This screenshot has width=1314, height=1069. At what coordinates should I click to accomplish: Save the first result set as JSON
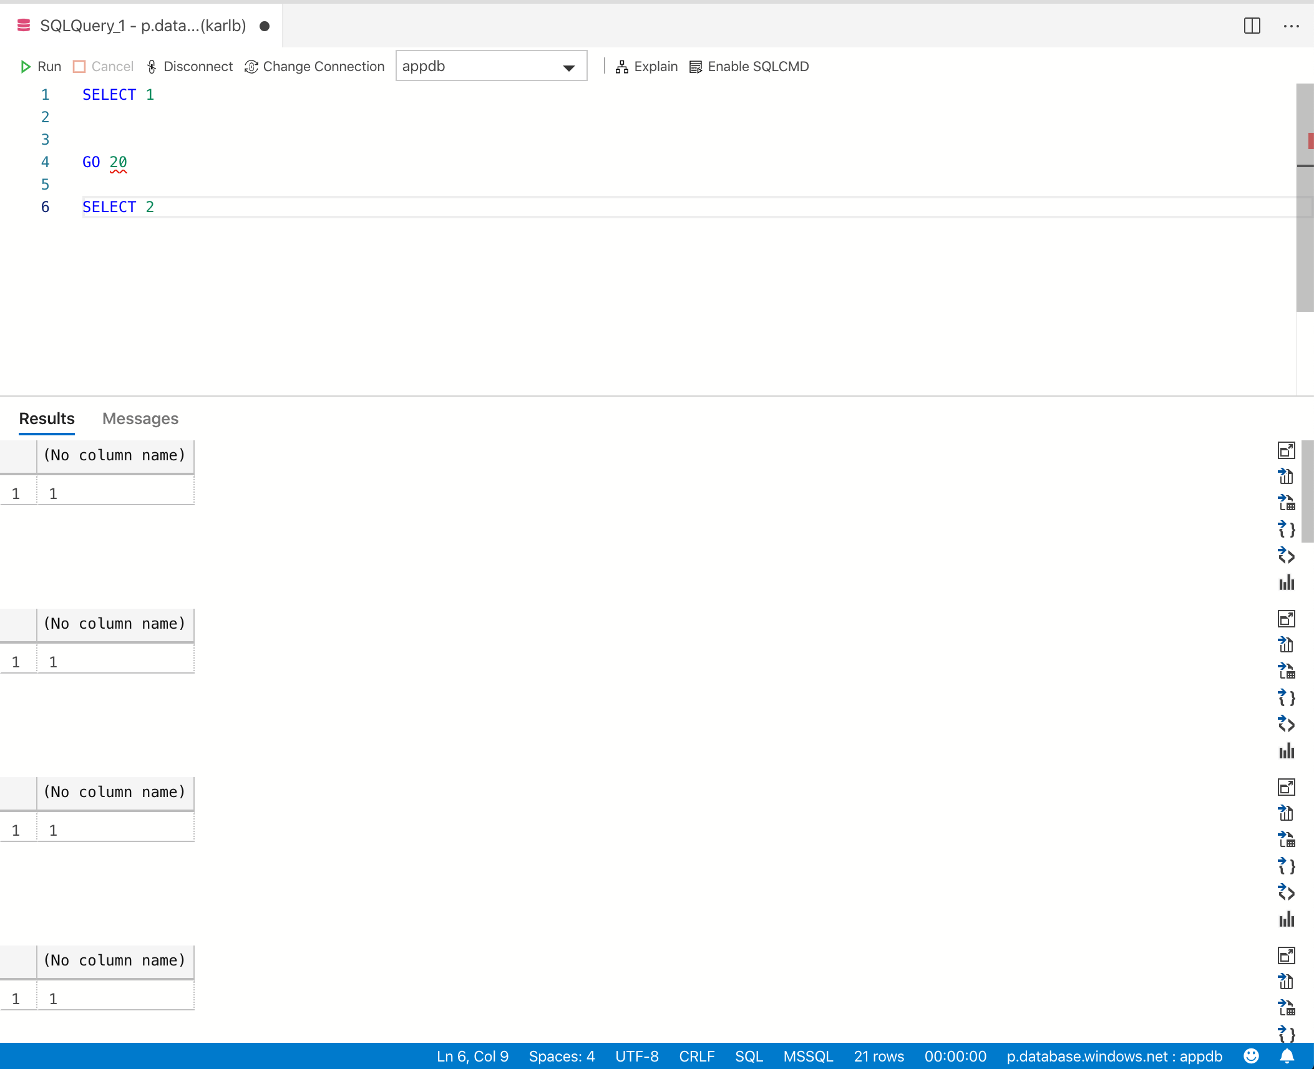point(1287,530)
